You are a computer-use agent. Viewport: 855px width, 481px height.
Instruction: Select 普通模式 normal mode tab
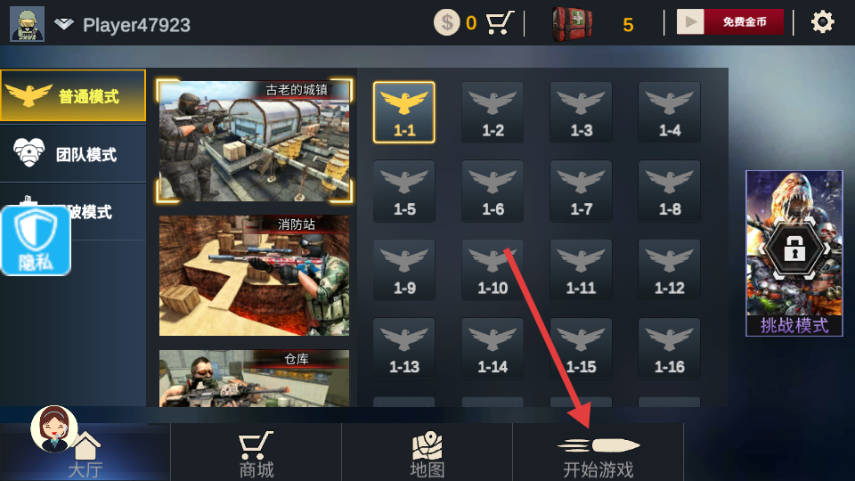click(x=73, y=96)
